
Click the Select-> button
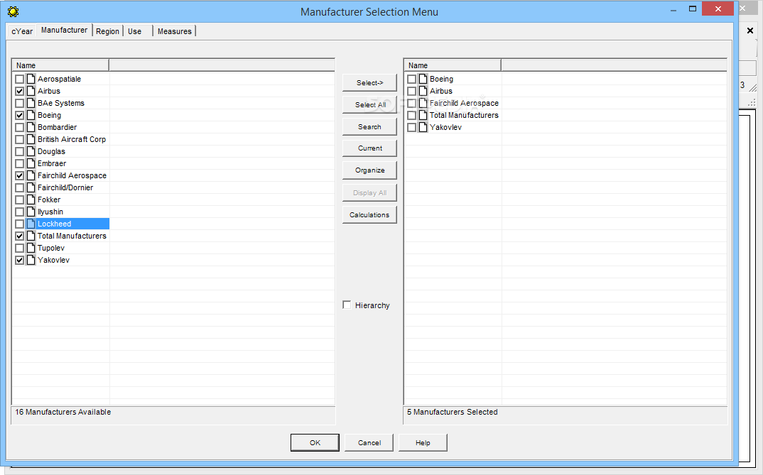click(370, 82)
